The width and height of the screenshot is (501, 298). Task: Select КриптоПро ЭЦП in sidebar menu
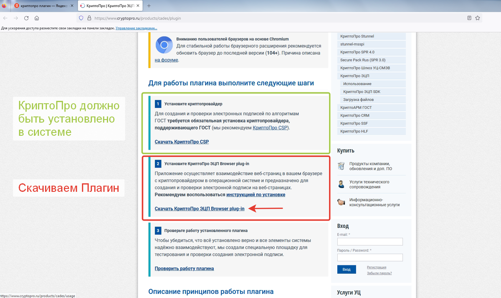(372, 76)
